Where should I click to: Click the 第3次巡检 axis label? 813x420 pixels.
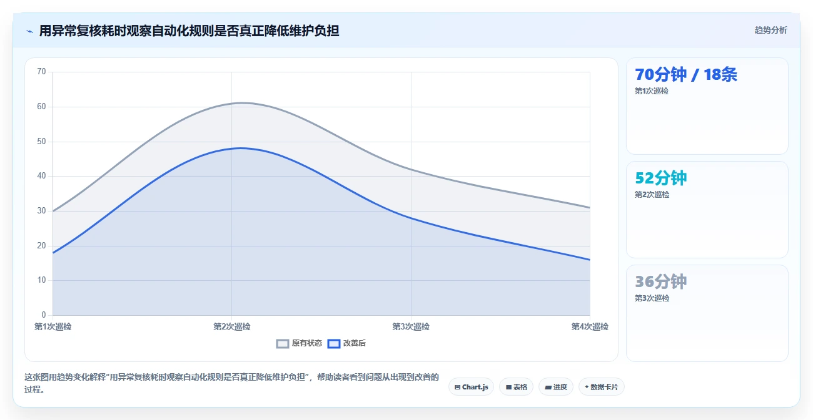tap(411, 326)
